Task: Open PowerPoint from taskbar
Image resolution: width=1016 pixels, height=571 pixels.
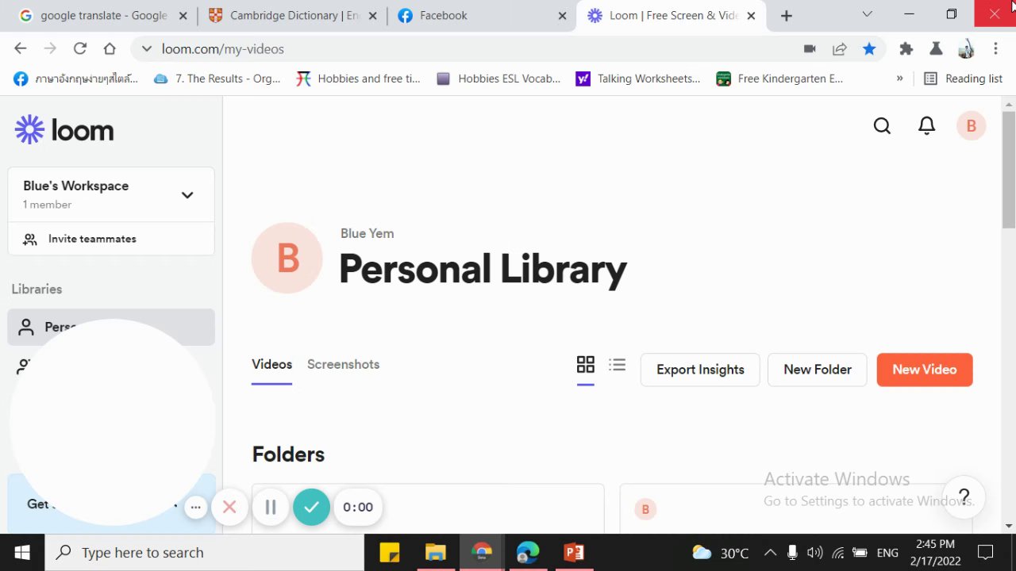Action: tap(574, 553)
